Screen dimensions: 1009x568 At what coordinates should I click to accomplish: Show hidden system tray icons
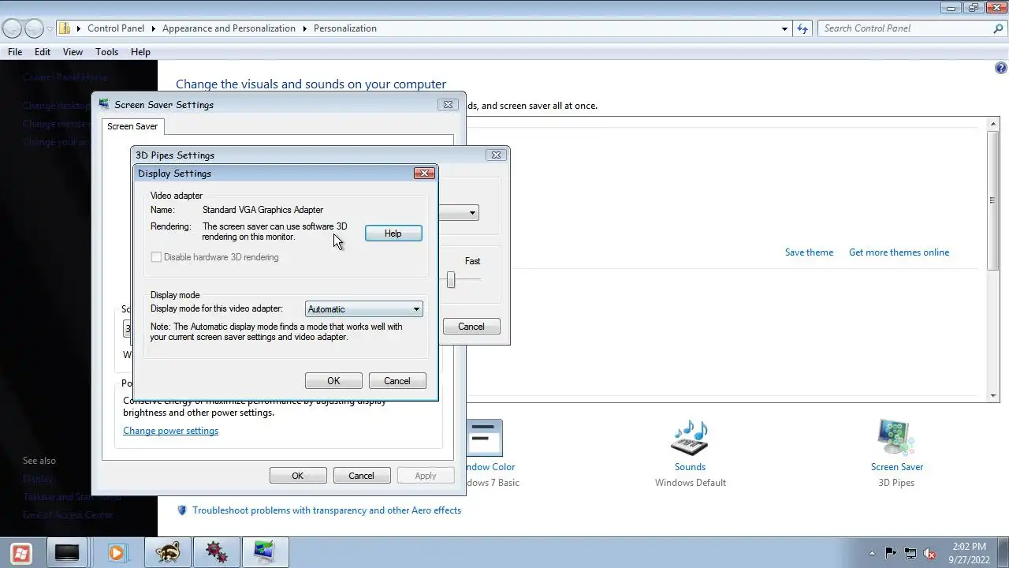[x=872, y=553]
